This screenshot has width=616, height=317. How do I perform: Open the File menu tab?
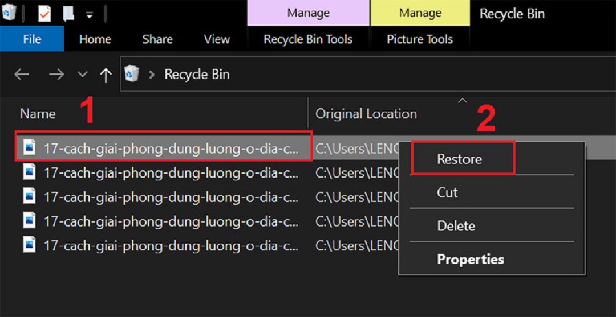click(x=32, y=39)
